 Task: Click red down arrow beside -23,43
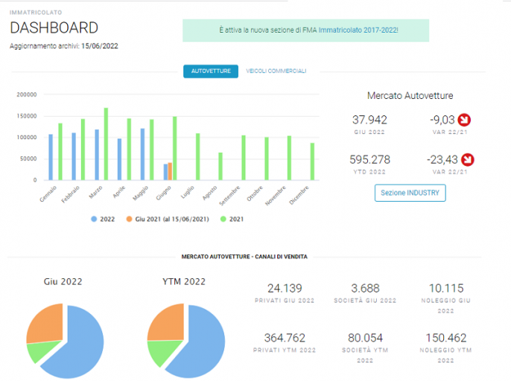point(467,159)
